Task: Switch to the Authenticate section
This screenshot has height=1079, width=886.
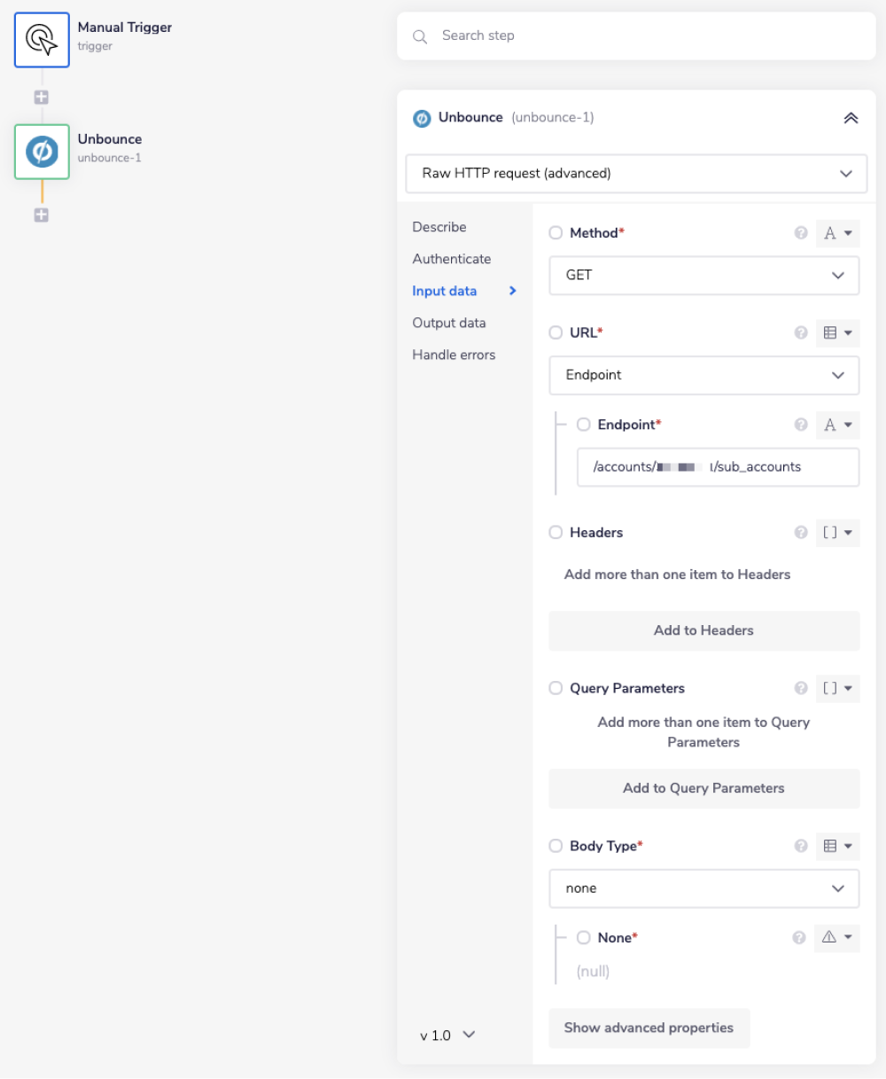Action: tap(452, 259)
